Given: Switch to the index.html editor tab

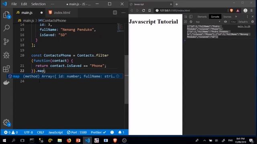Looking at the screenshot, I should pos(62,12).
